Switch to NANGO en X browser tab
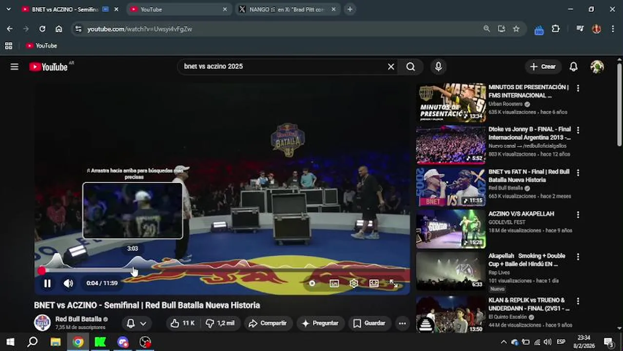This screenshot has height=351, width=623. [288, 9]
